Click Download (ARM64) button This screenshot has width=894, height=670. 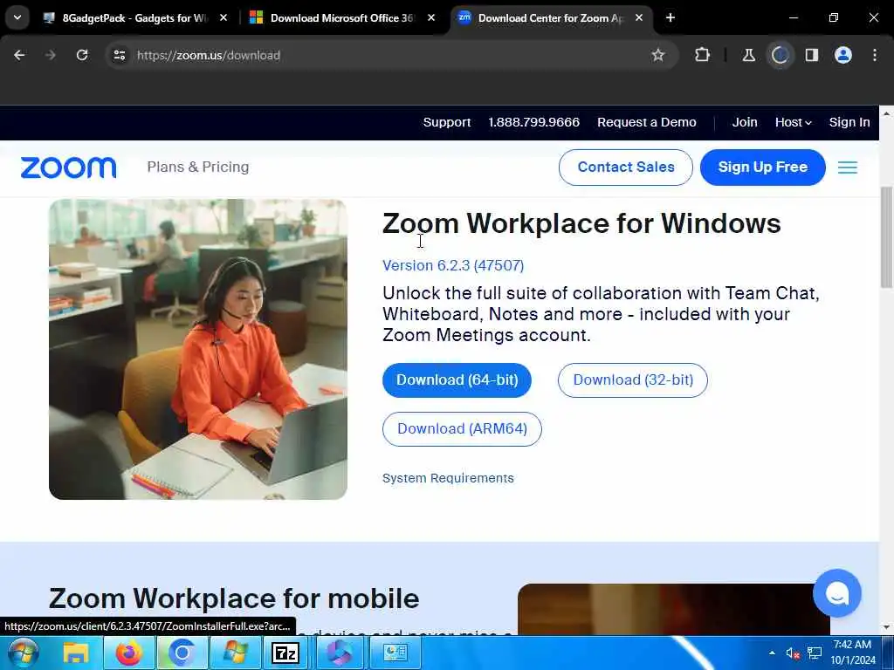coord(462,429)
